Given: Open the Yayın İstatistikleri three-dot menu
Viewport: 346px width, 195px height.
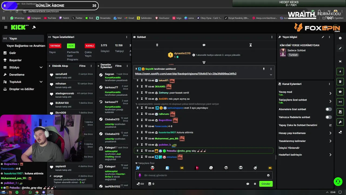Looking at the screenshot, I should tap(127, 37).
